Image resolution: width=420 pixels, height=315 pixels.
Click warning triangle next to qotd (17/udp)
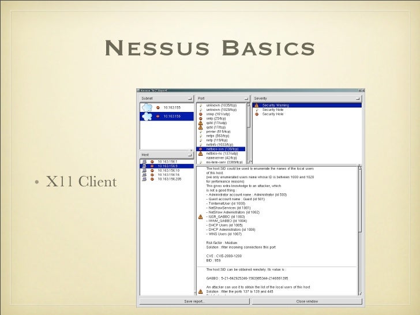coord(201,123)
